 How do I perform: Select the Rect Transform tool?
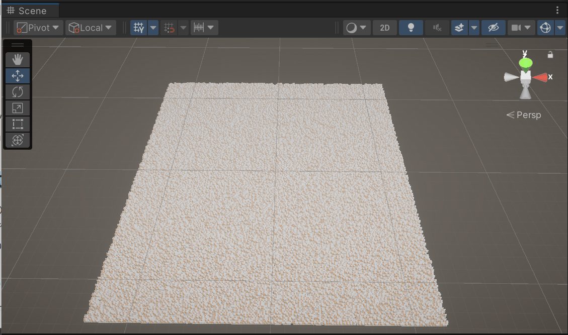click(18, 124)
